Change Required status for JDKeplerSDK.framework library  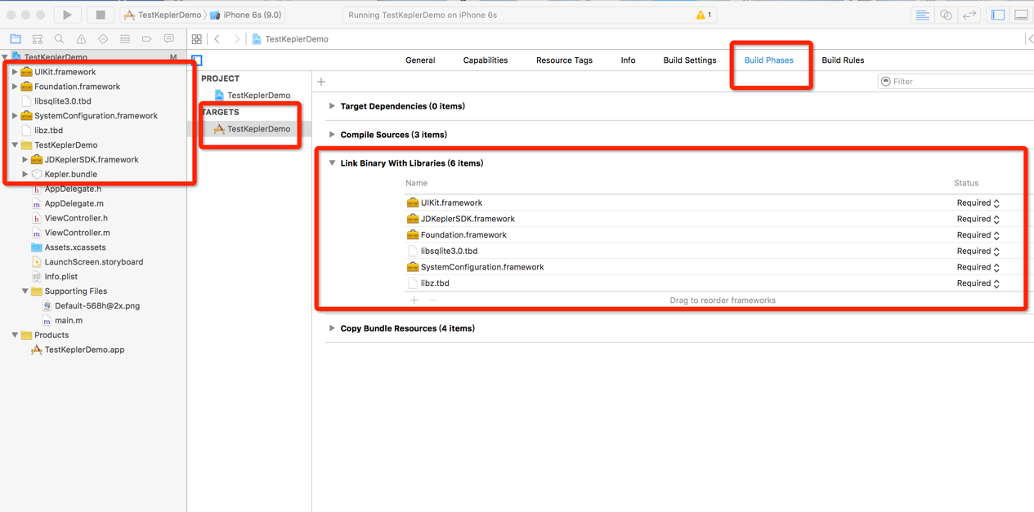[x=978, y=219]
